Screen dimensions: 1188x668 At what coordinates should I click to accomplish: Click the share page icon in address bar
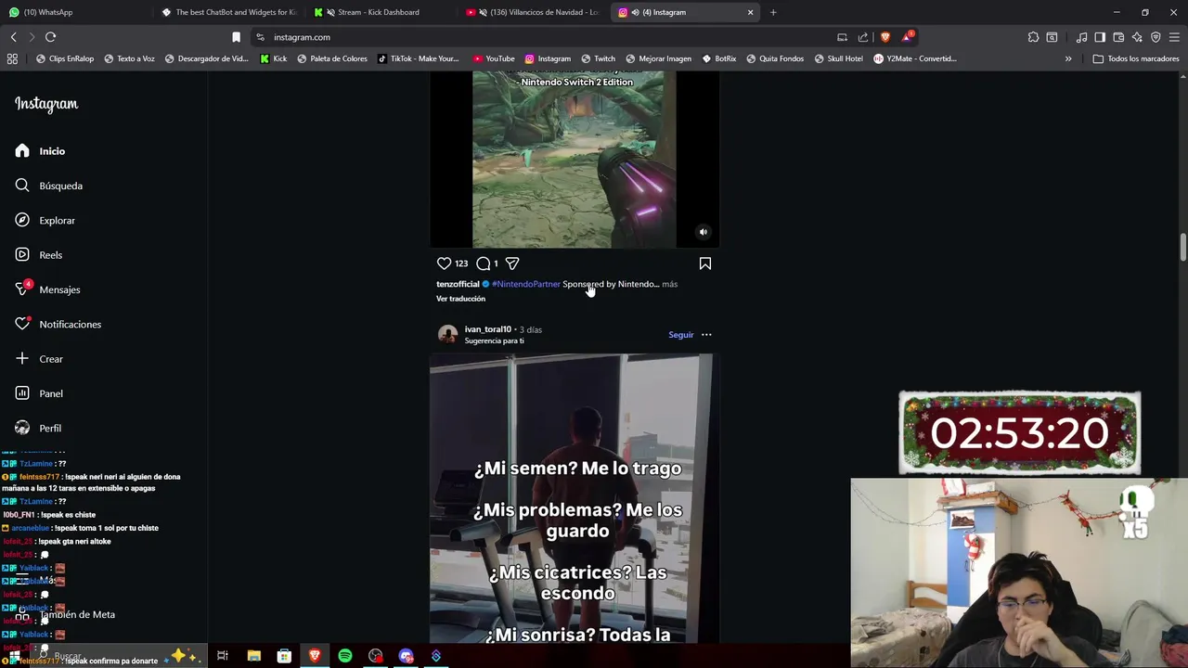pyautogui.click(x=863, y=37)
